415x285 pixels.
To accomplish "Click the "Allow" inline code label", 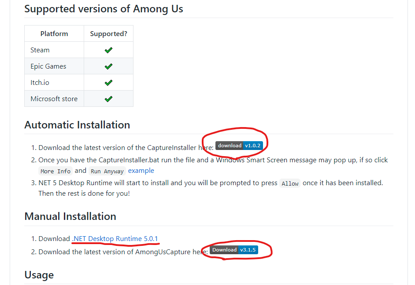I will point(290,183).
